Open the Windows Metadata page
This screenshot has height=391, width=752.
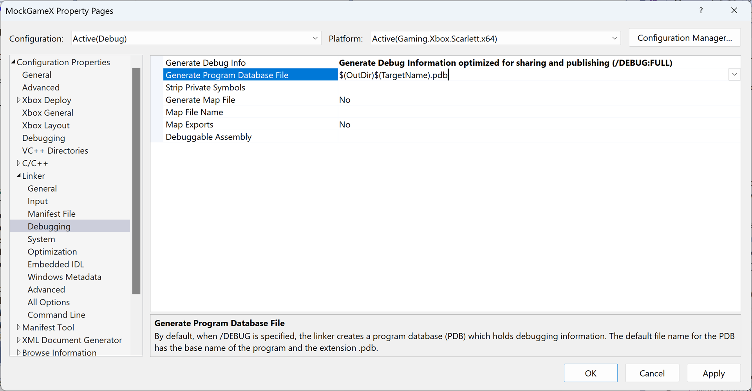[65, 277]
